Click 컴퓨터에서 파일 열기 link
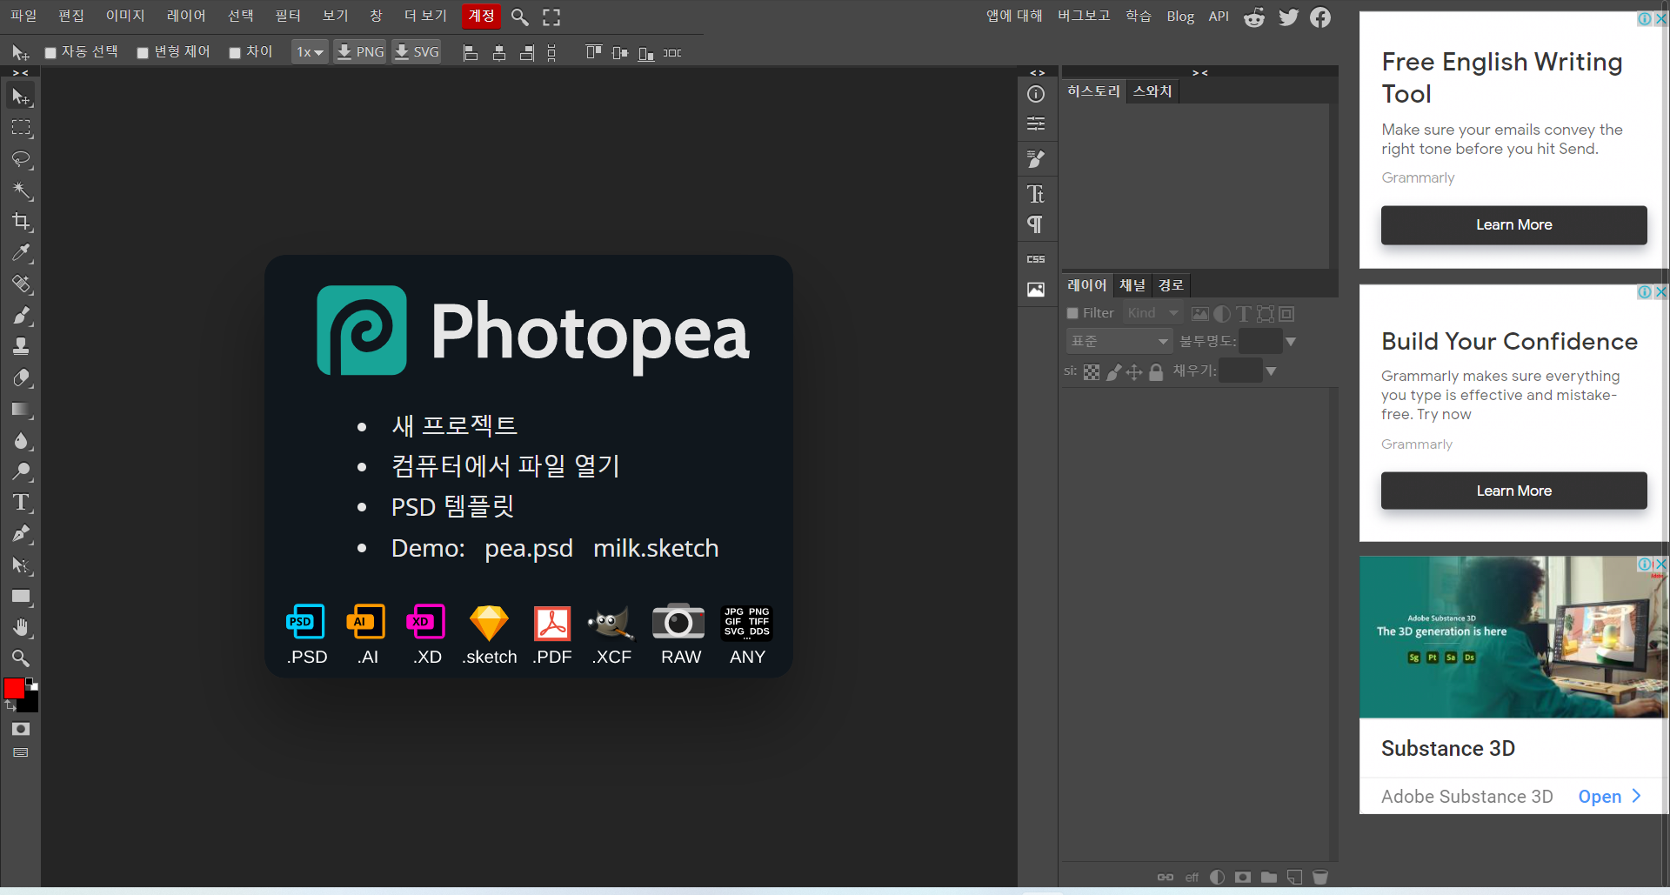1670x895 pixels. click(x=505, y=466)
